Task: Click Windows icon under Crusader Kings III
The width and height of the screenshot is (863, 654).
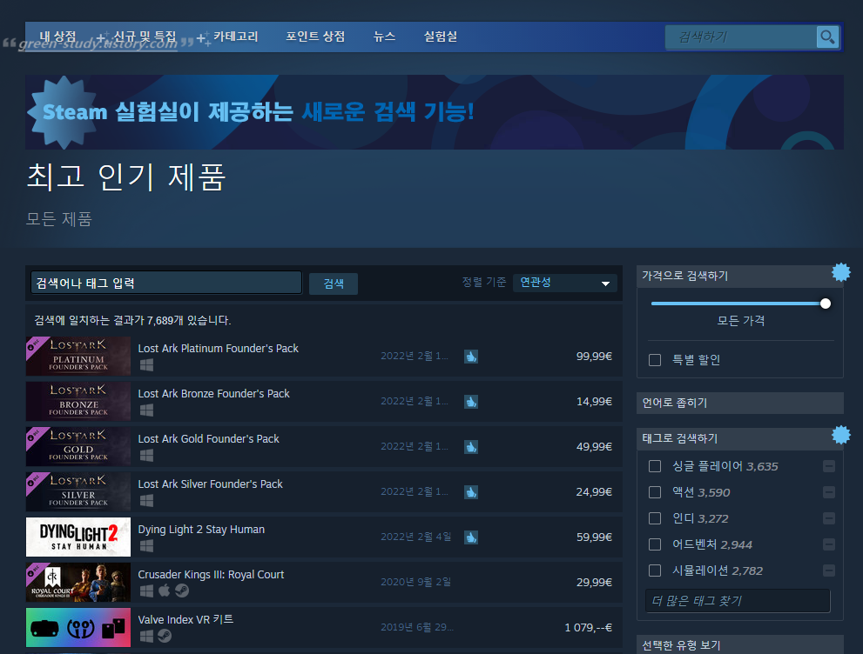Action: click(146, 591)
